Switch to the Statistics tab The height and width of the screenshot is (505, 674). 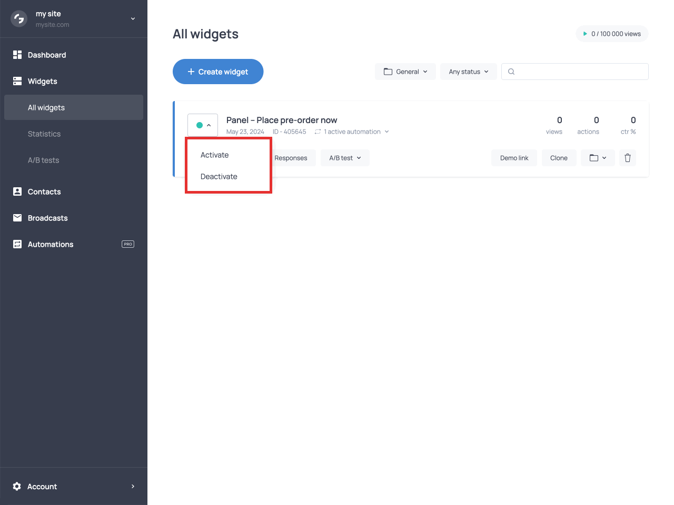[x=44, y=134]
